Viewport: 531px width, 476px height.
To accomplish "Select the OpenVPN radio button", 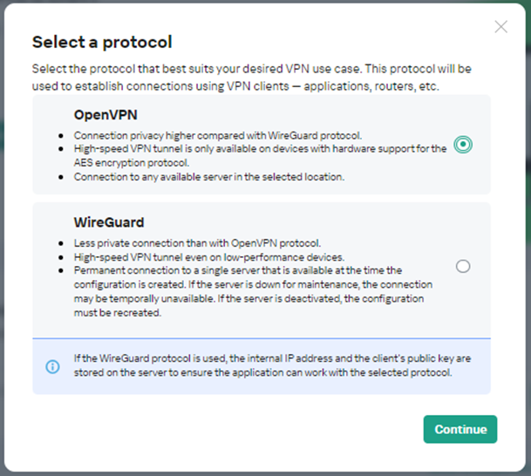I will coord(463,145).
